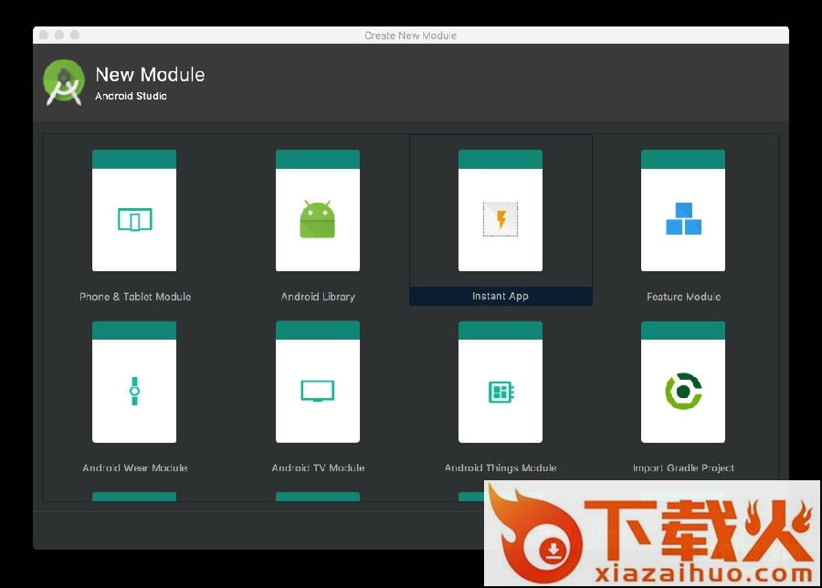822x588 pixels.
Task: Select the Android TV Module screen icon
Action: click(x=318, y=391)
